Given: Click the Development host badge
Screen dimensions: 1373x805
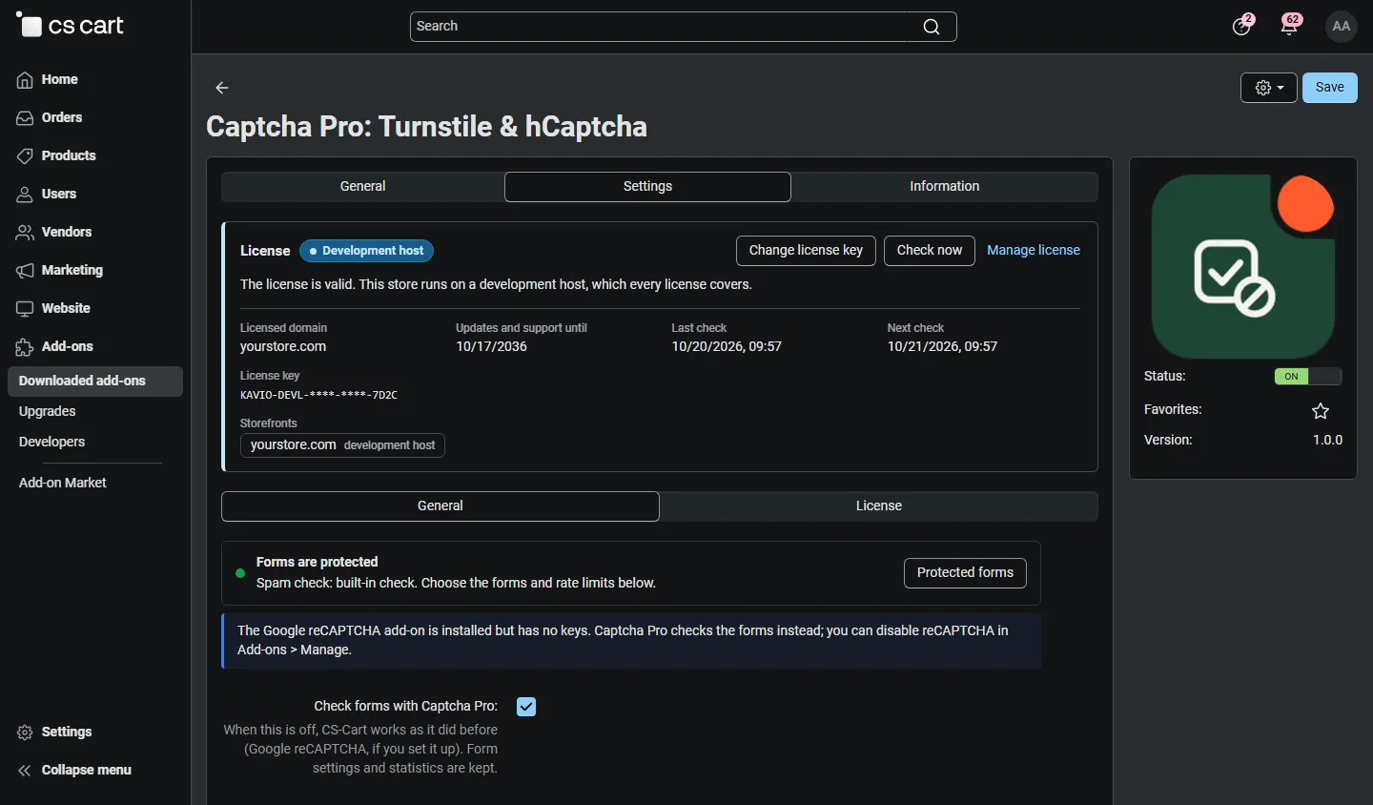Looking at the screenshot, I should 366,251.
